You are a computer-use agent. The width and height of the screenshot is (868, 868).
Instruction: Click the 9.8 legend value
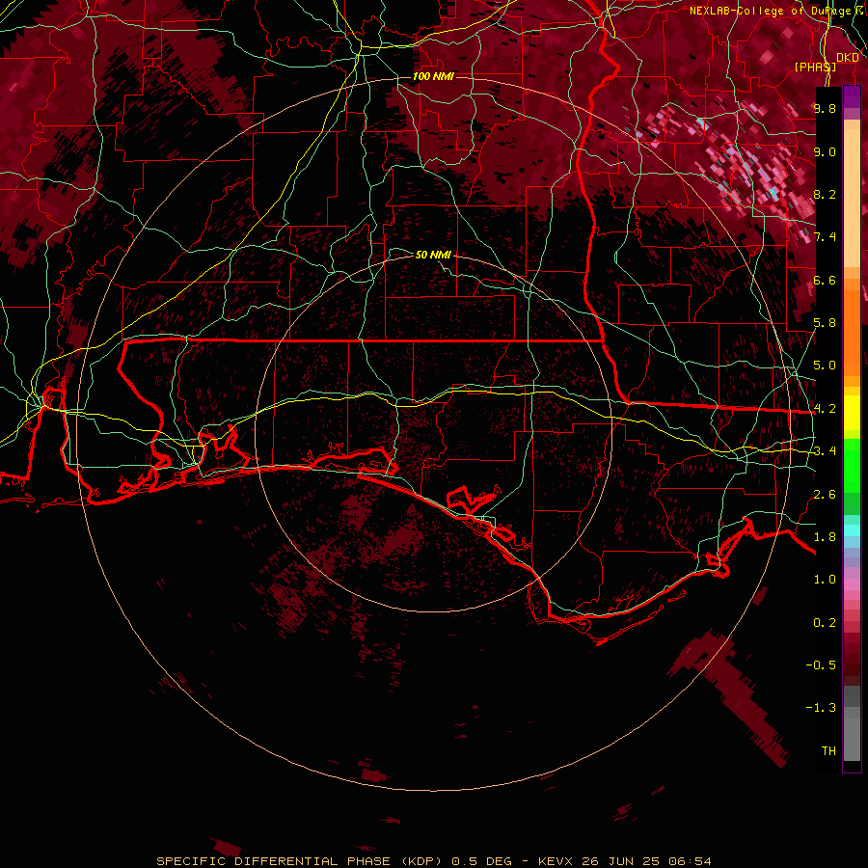pos(825,108)
